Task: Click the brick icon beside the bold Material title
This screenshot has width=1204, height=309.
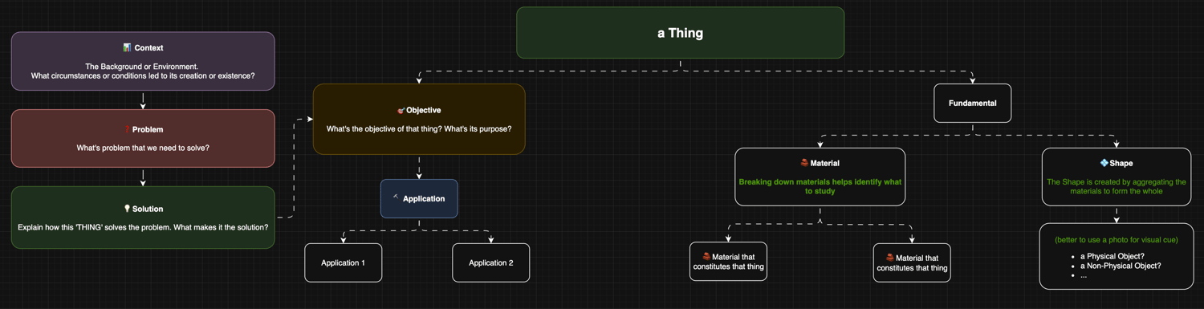Action: pyautogui.click(x=804, y=163)
